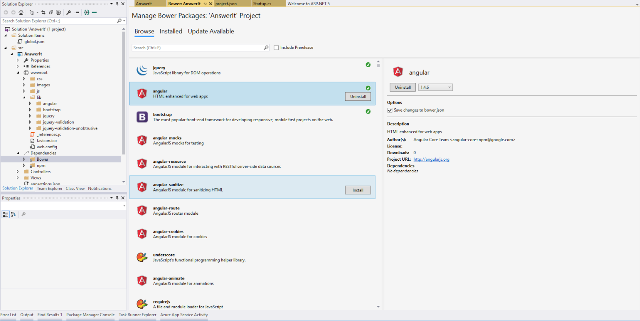The image size is (640, 321).
Task: Collapse the wwwroot tree node
Action: [18, 73]
